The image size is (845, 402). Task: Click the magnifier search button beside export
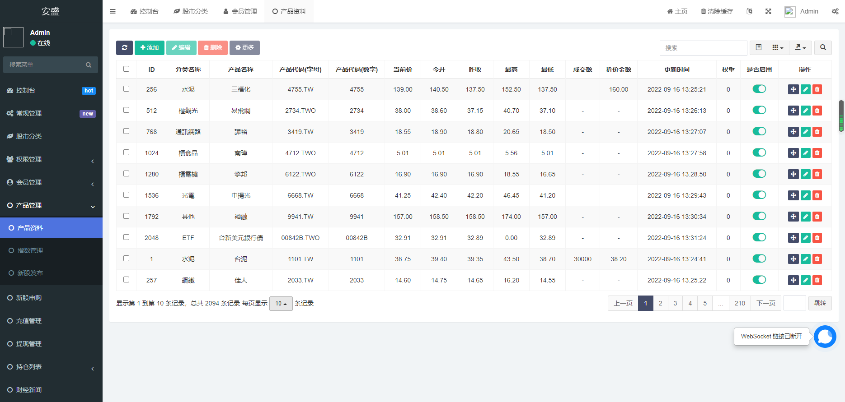(x=823, y=48)
